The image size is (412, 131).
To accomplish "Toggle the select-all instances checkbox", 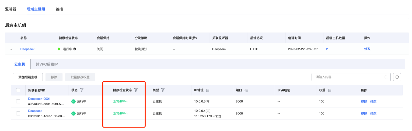I will (x=18, y=91).
